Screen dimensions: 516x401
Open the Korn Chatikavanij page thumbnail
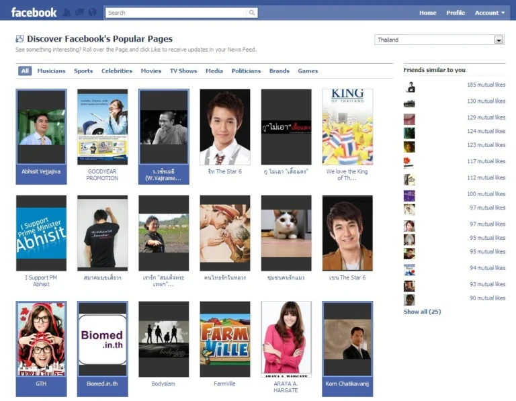[x=347, y=339]
